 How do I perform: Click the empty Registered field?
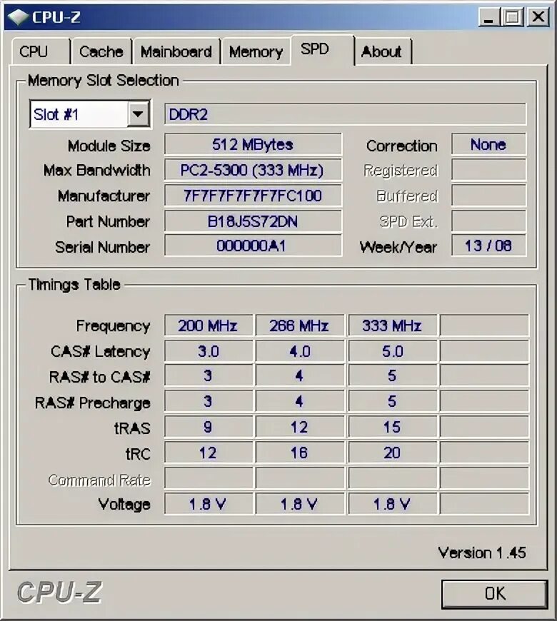coord(488,171)
